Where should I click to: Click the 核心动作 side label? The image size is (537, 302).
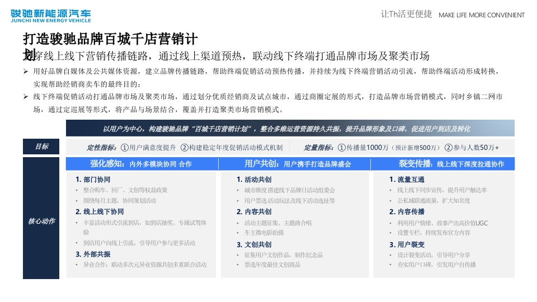pyautogui.click(x=43, y=220)
